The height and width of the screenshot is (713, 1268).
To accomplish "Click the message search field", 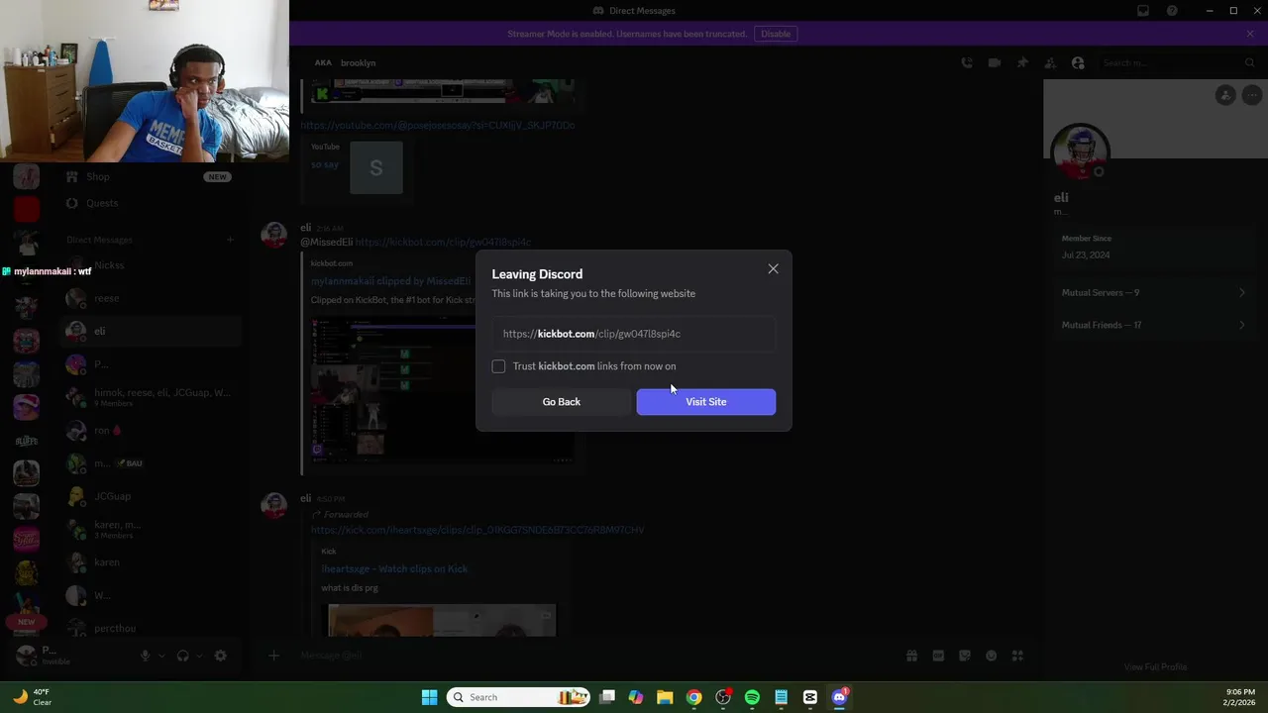I will pyautogui.click(x=1179, y=62).
